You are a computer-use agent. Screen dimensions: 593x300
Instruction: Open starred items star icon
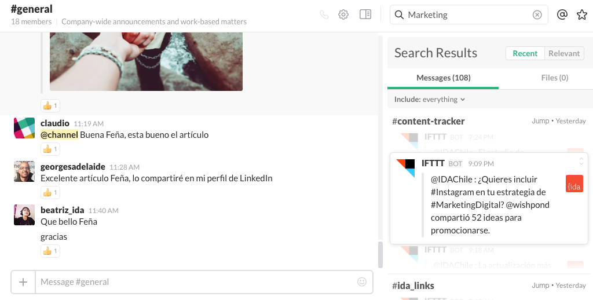pos(581,15)
